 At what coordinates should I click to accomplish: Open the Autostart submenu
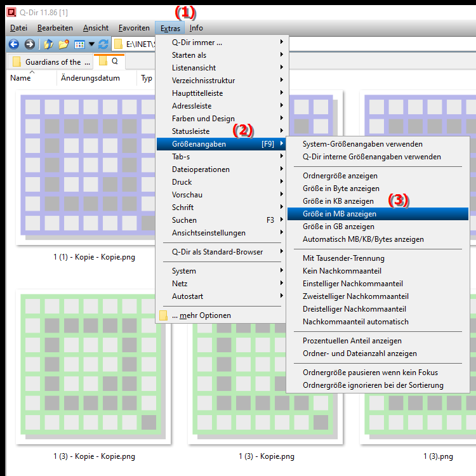click(x=221, y=296)
